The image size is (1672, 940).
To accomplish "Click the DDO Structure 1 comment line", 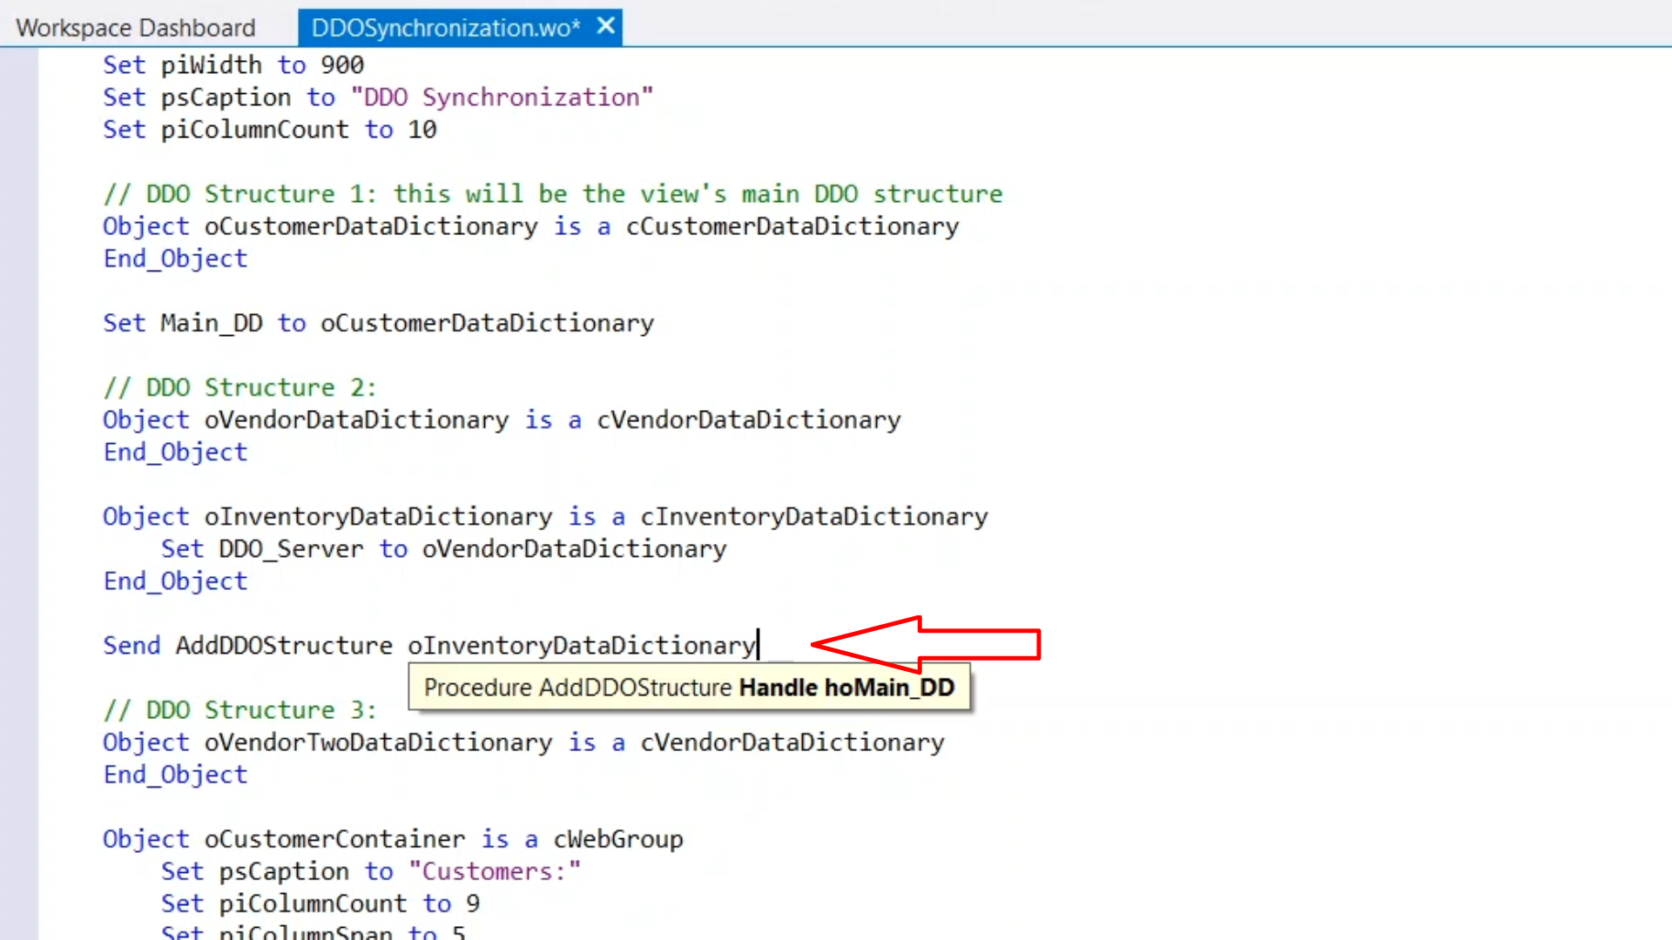I will coord(552,194).
